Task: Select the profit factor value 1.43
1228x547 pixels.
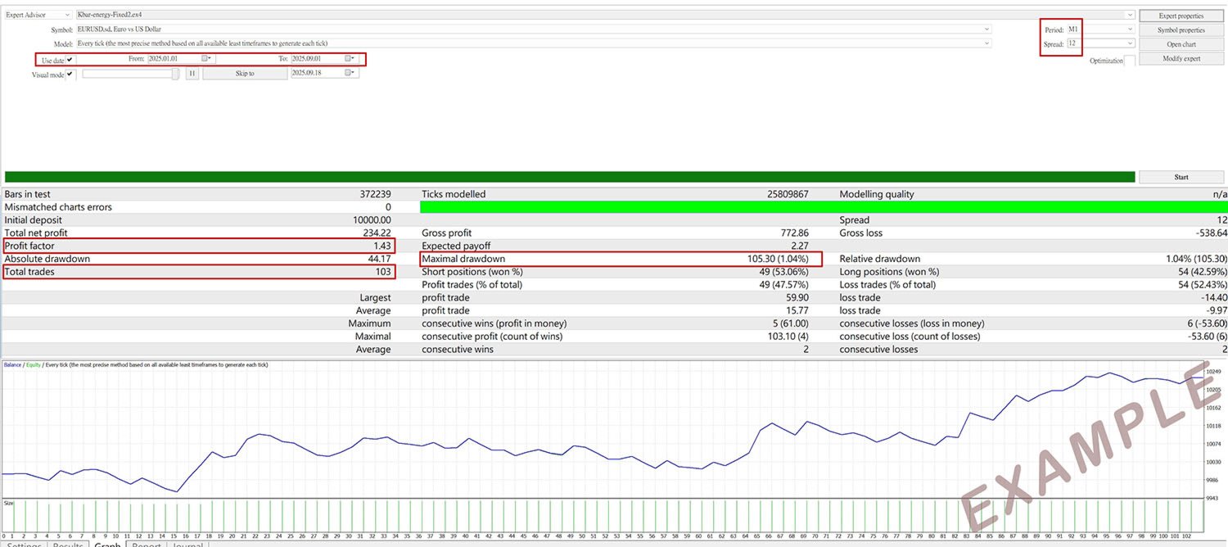Action: pyautogui.click(x=383, y=246)
